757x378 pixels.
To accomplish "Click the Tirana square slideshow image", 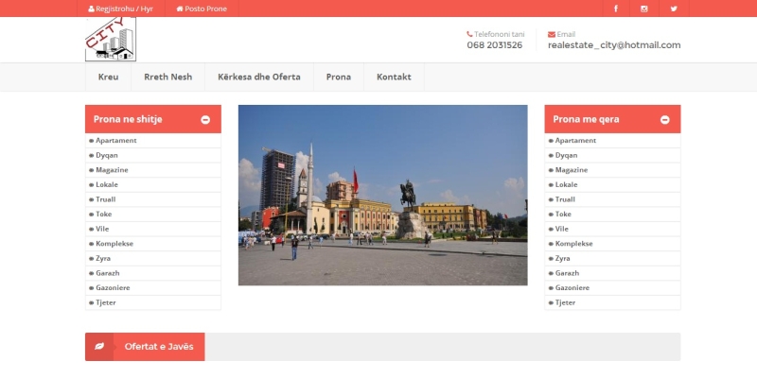I will (382, 195).
